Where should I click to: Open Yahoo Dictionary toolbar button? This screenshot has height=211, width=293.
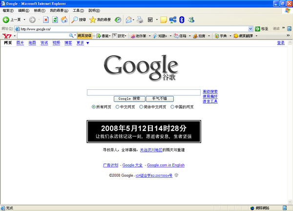tap(221, 36)
